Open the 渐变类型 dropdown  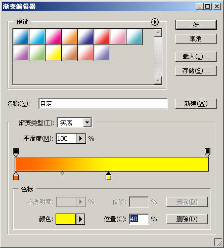tap(87, 122)
